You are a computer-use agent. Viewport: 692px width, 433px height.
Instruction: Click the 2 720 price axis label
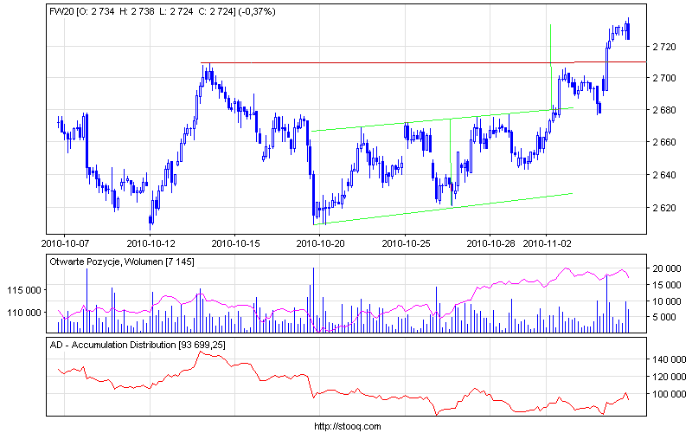[664, 47]
